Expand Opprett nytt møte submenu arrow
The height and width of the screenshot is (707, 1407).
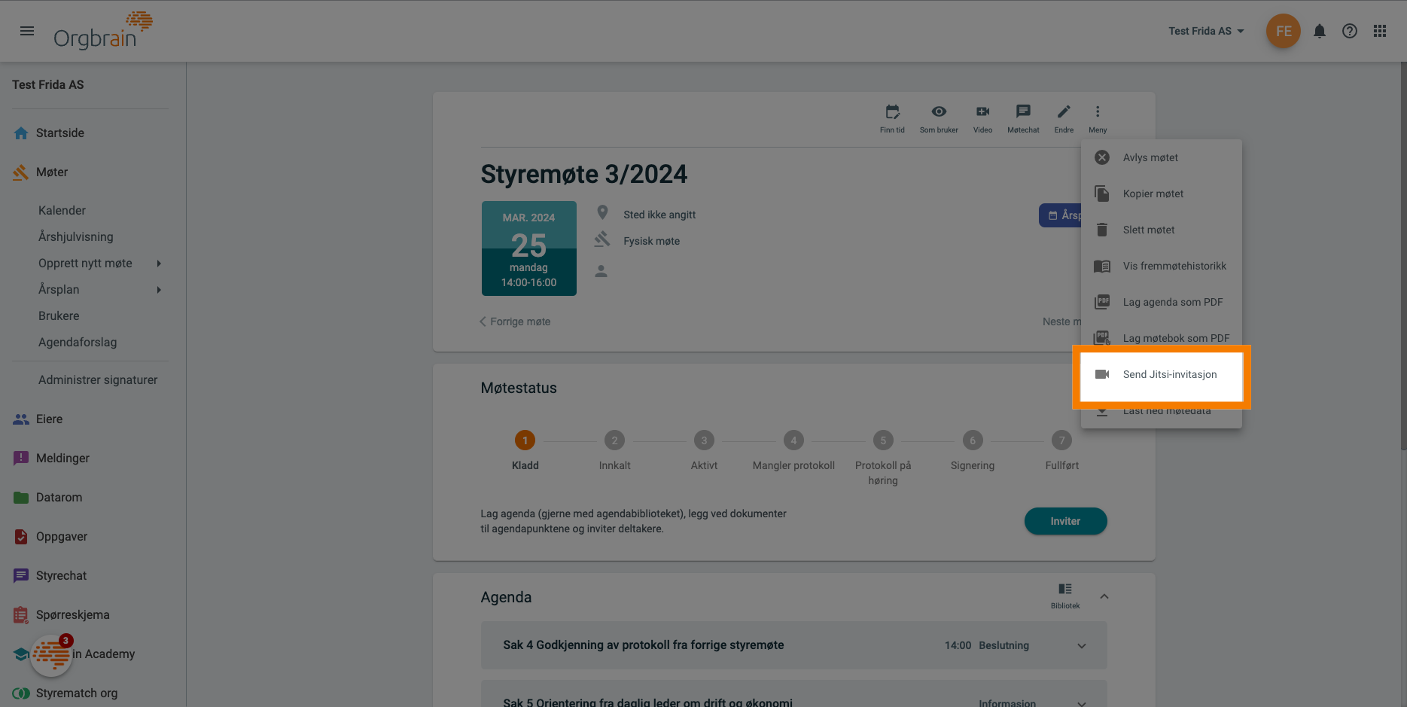pyautogui.click(x=159, y=263)
